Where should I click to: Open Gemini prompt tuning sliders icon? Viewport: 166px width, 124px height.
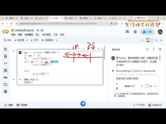[117, 88]
